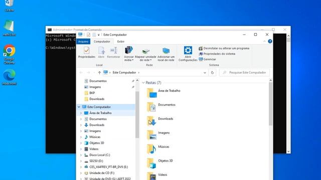
Task: Open the quick access toolbar dropdown arrow
Action: pos(98,35)
